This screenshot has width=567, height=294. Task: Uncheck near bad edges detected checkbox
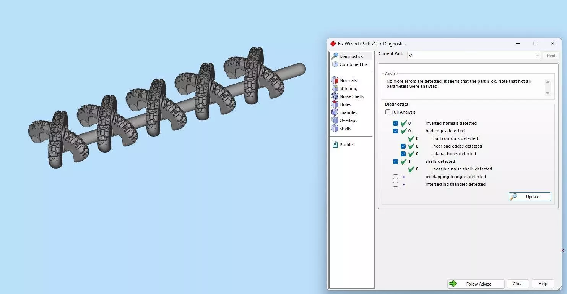[x=403, y=146]
